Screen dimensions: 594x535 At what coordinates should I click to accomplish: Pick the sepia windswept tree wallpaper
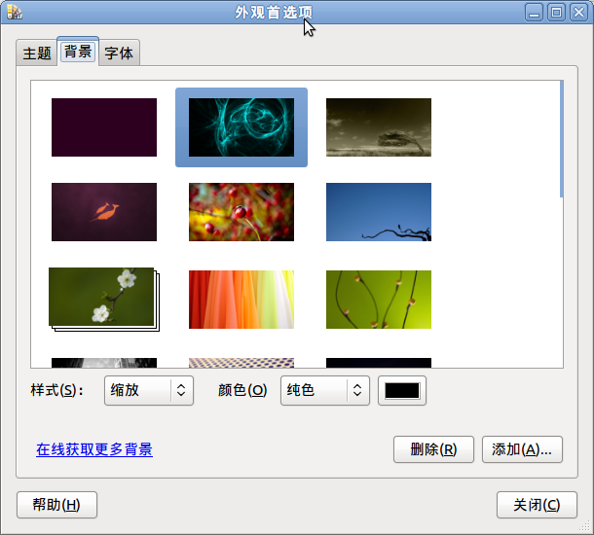[379, 127]
